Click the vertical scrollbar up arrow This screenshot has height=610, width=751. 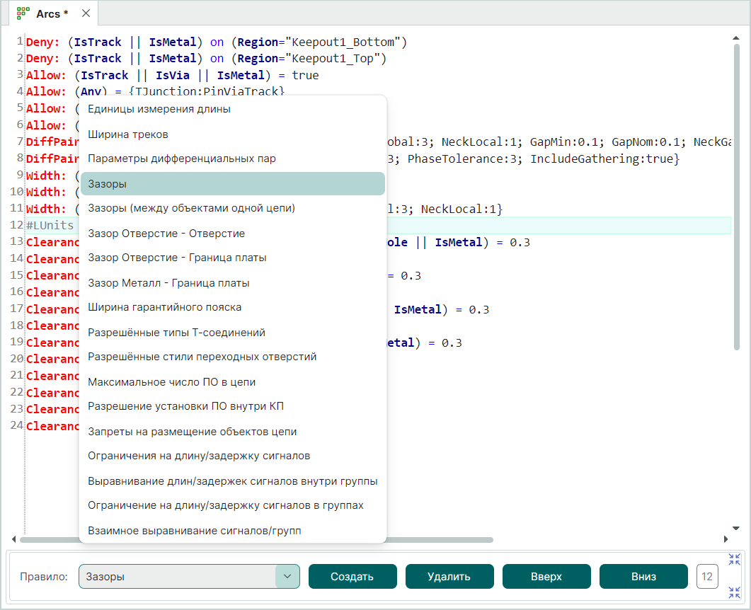(x=736, y=39)
